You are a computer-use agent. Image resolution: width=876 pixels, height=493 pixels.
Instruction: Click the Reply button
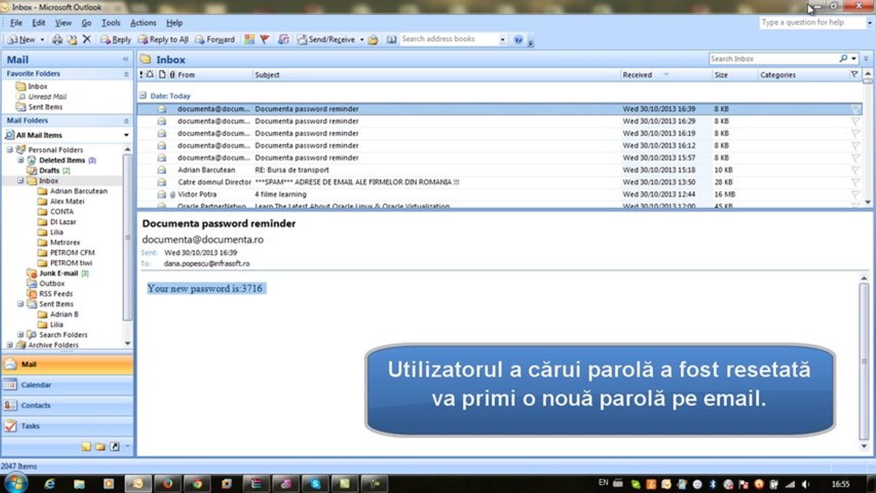[x=116, y=40]
